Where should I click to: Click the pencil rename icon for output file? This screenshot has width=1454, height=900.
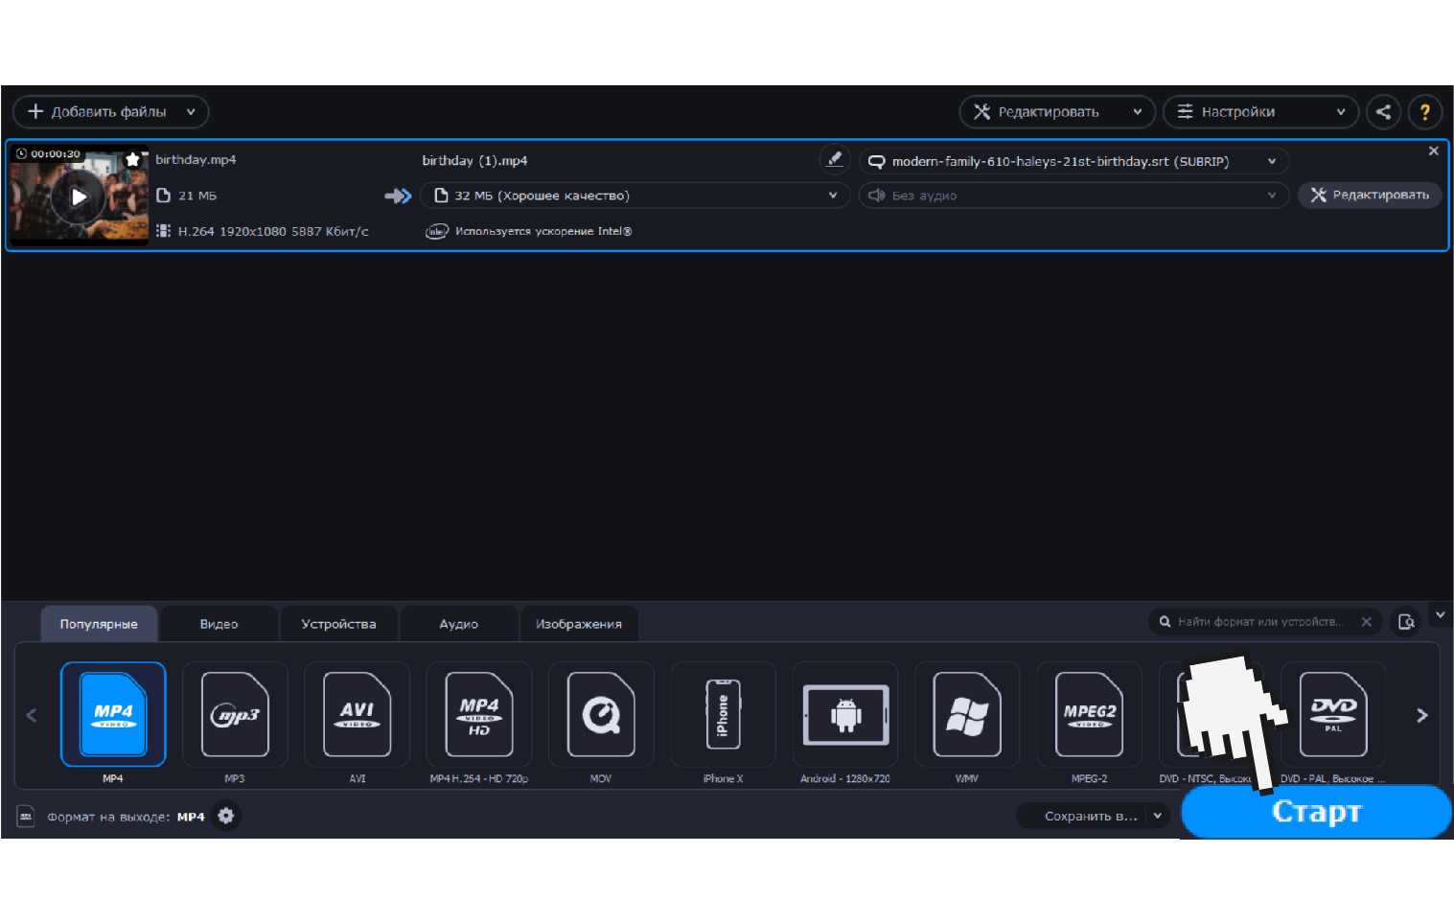(834, 159)
